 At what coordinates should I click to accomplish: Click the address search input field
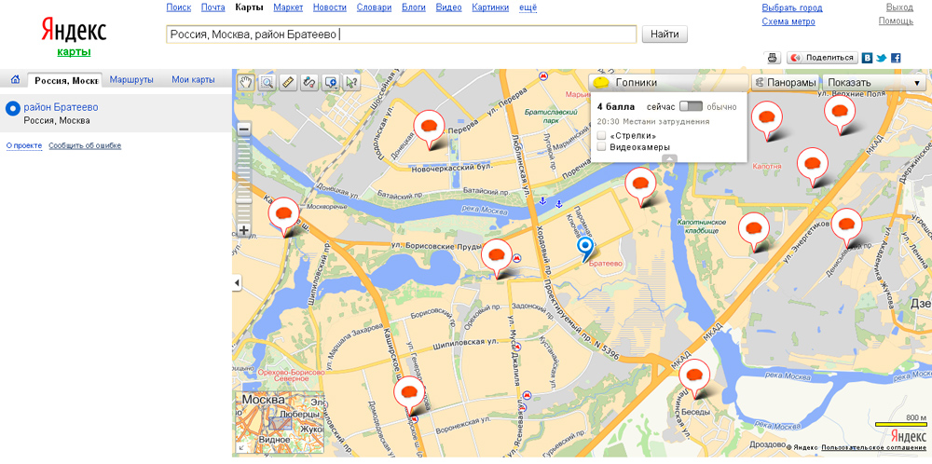click(x=401, y=34)
